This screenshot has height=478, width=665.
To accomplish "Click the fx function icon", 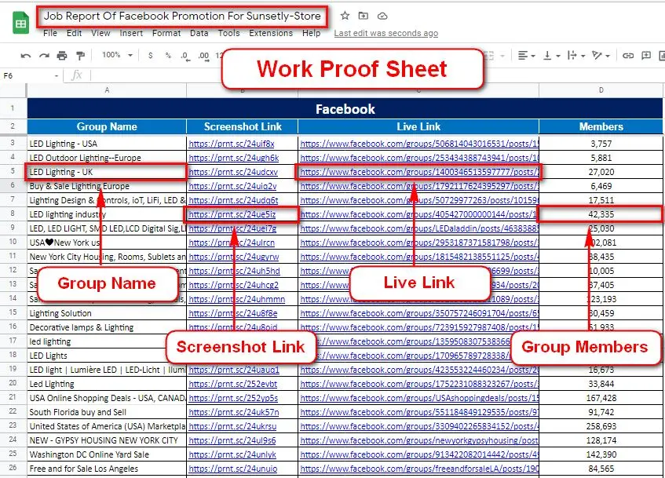I will [x=77, y=75].
